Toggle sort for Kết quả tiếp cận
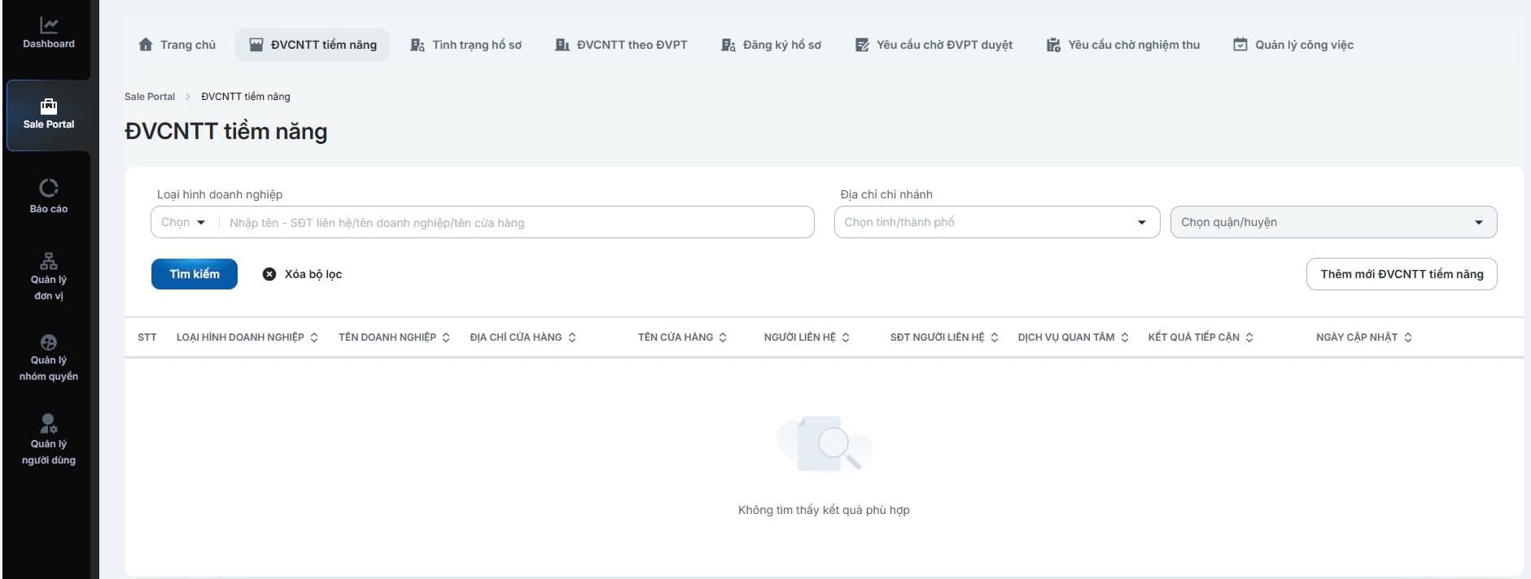The width and height of the screenshot is (1531, 579). [x=1249, y=337]
